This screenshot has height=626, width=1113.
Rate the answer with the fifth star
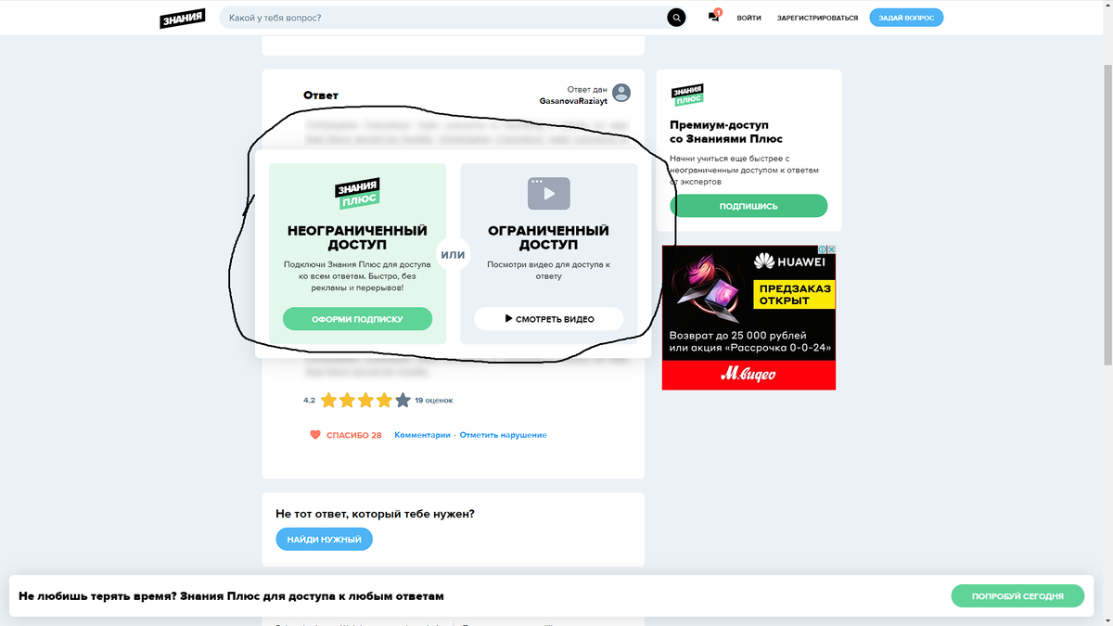click(403, 401)
